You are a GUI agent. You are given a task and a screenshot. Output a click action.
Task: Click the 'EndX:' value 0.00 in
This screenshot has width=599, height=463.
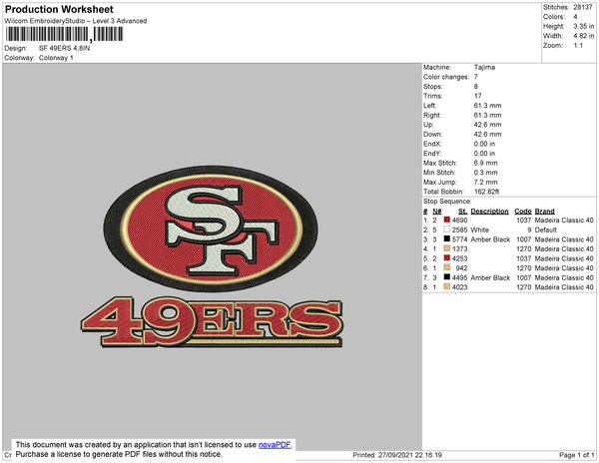click(x=484, y=144)
